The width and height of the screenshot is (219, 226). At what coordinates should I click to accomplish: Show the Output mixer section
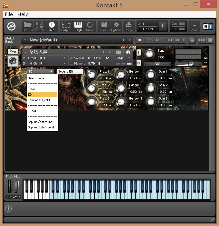[66, 26]
